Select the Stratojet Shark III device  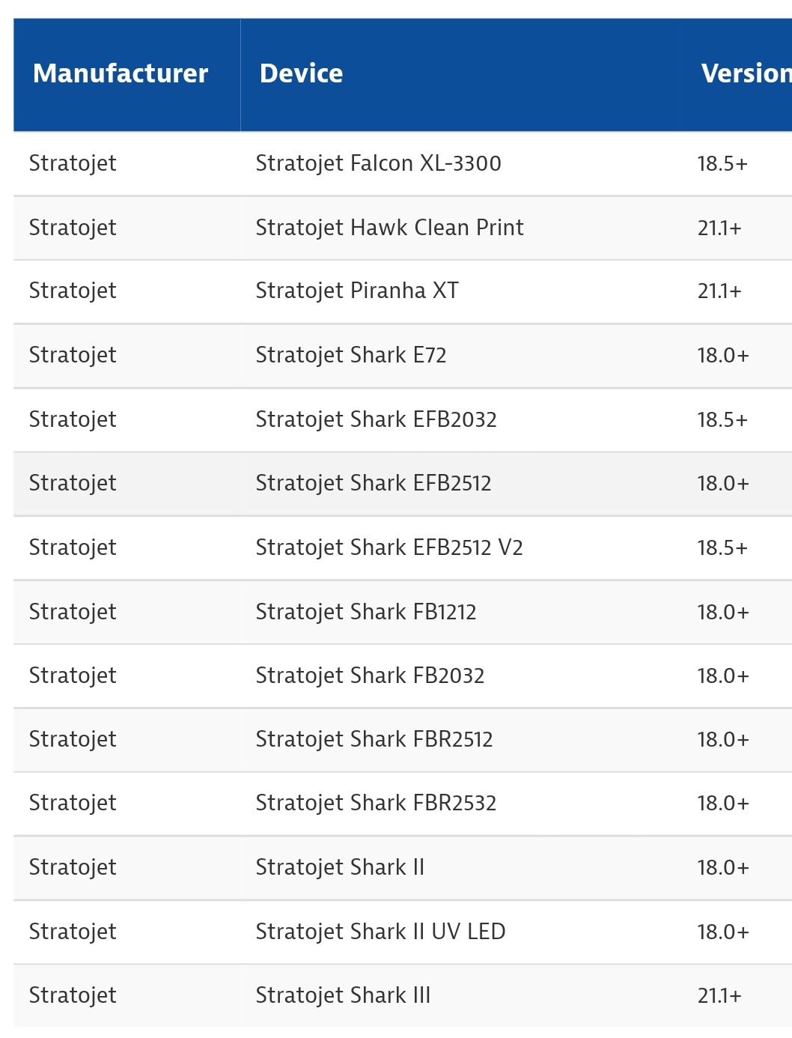pos(343,995)
